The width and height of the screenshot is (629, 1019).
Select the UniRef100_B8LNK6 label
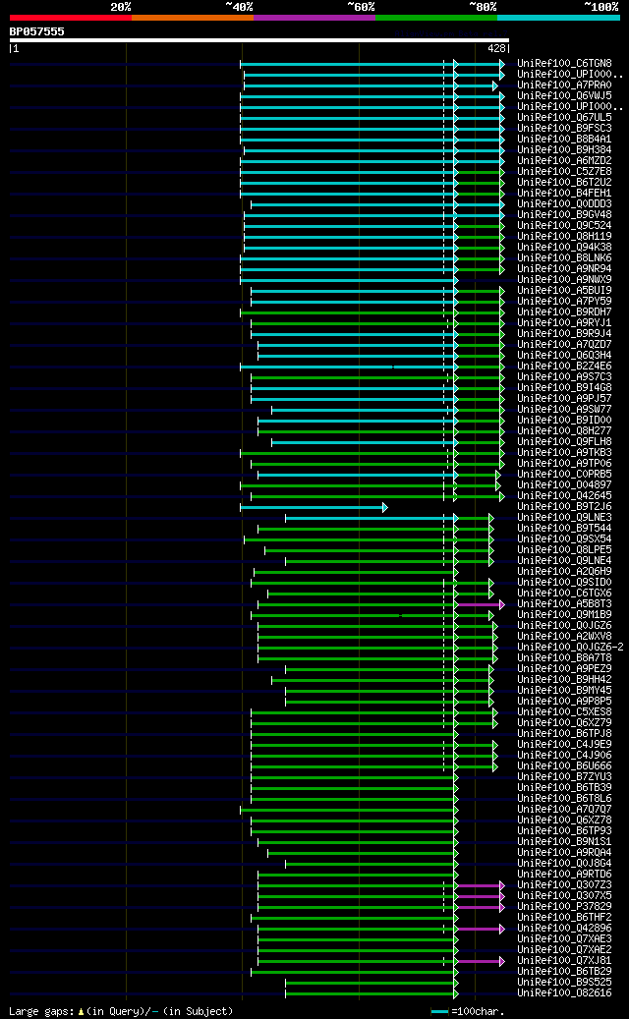(564, 258)
